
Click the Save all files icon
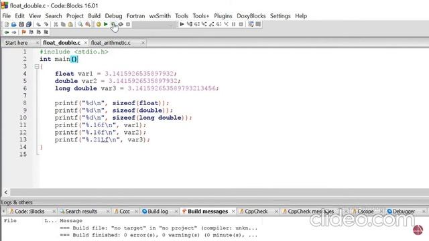coord(29,24)
